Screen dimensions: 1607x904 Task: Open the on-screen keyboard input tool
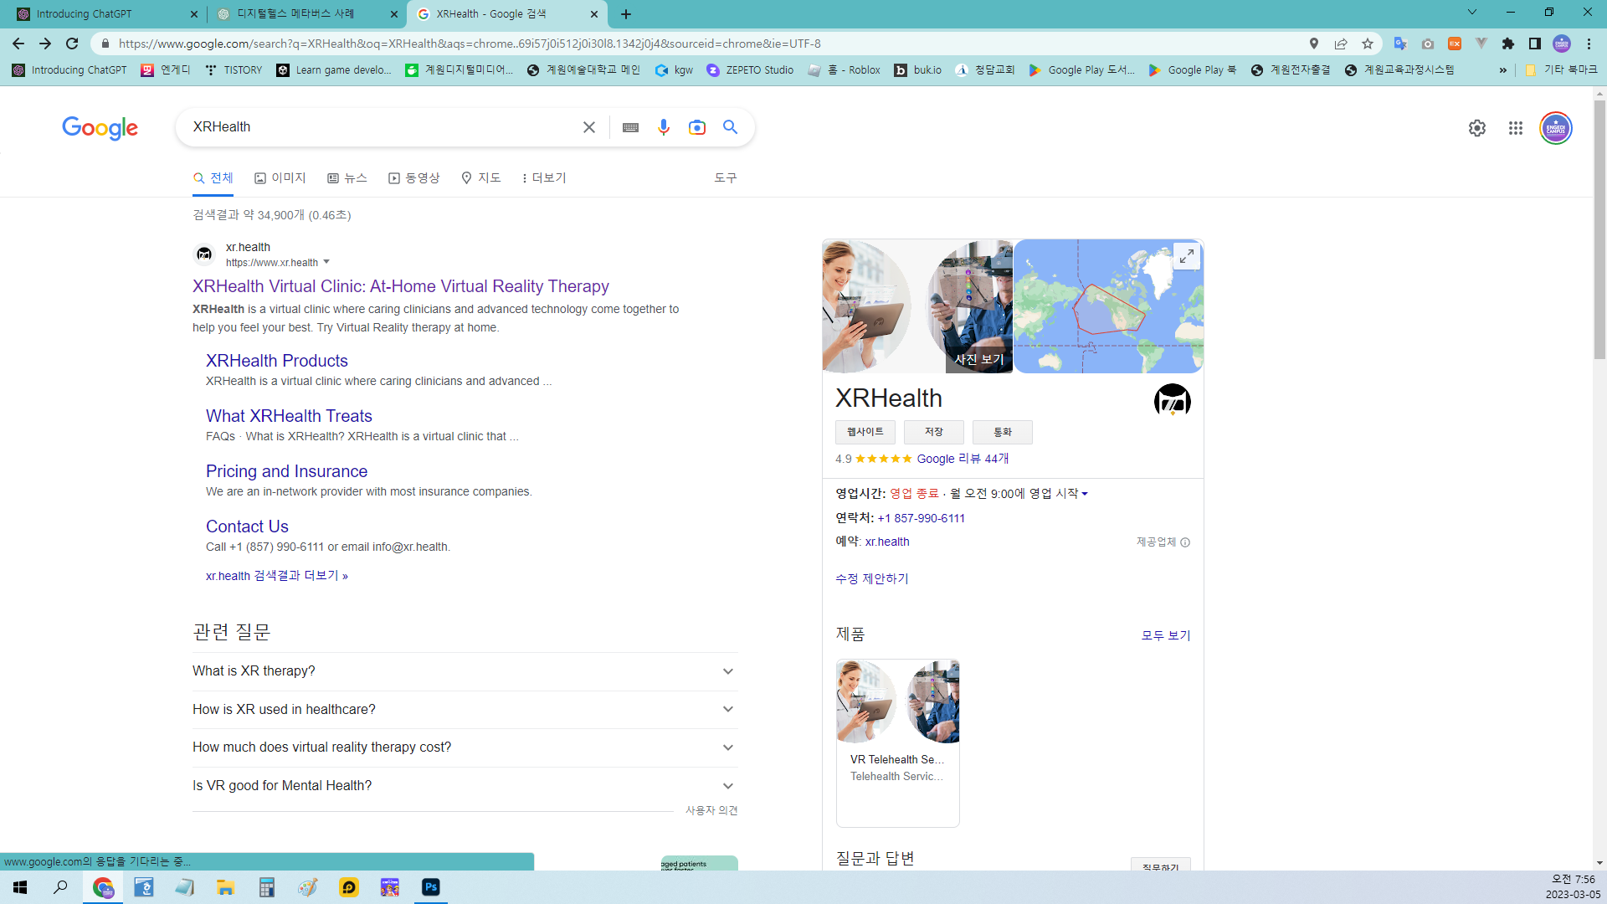click(631, 127)
